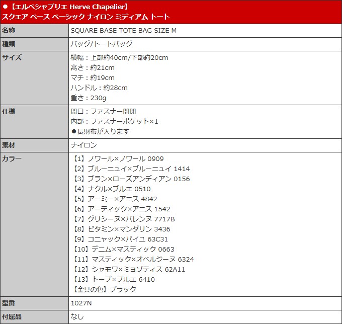The width and height of the screenshot is (342, 324).
Task: Click the 金具の色 ブラック hardware color line
Action: pos(105,289)
